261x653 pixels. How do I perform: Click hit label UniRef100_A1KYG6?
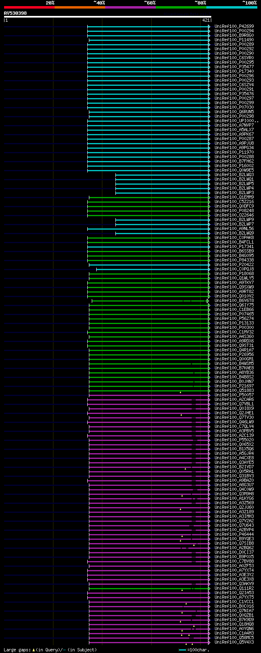point(234,498)
